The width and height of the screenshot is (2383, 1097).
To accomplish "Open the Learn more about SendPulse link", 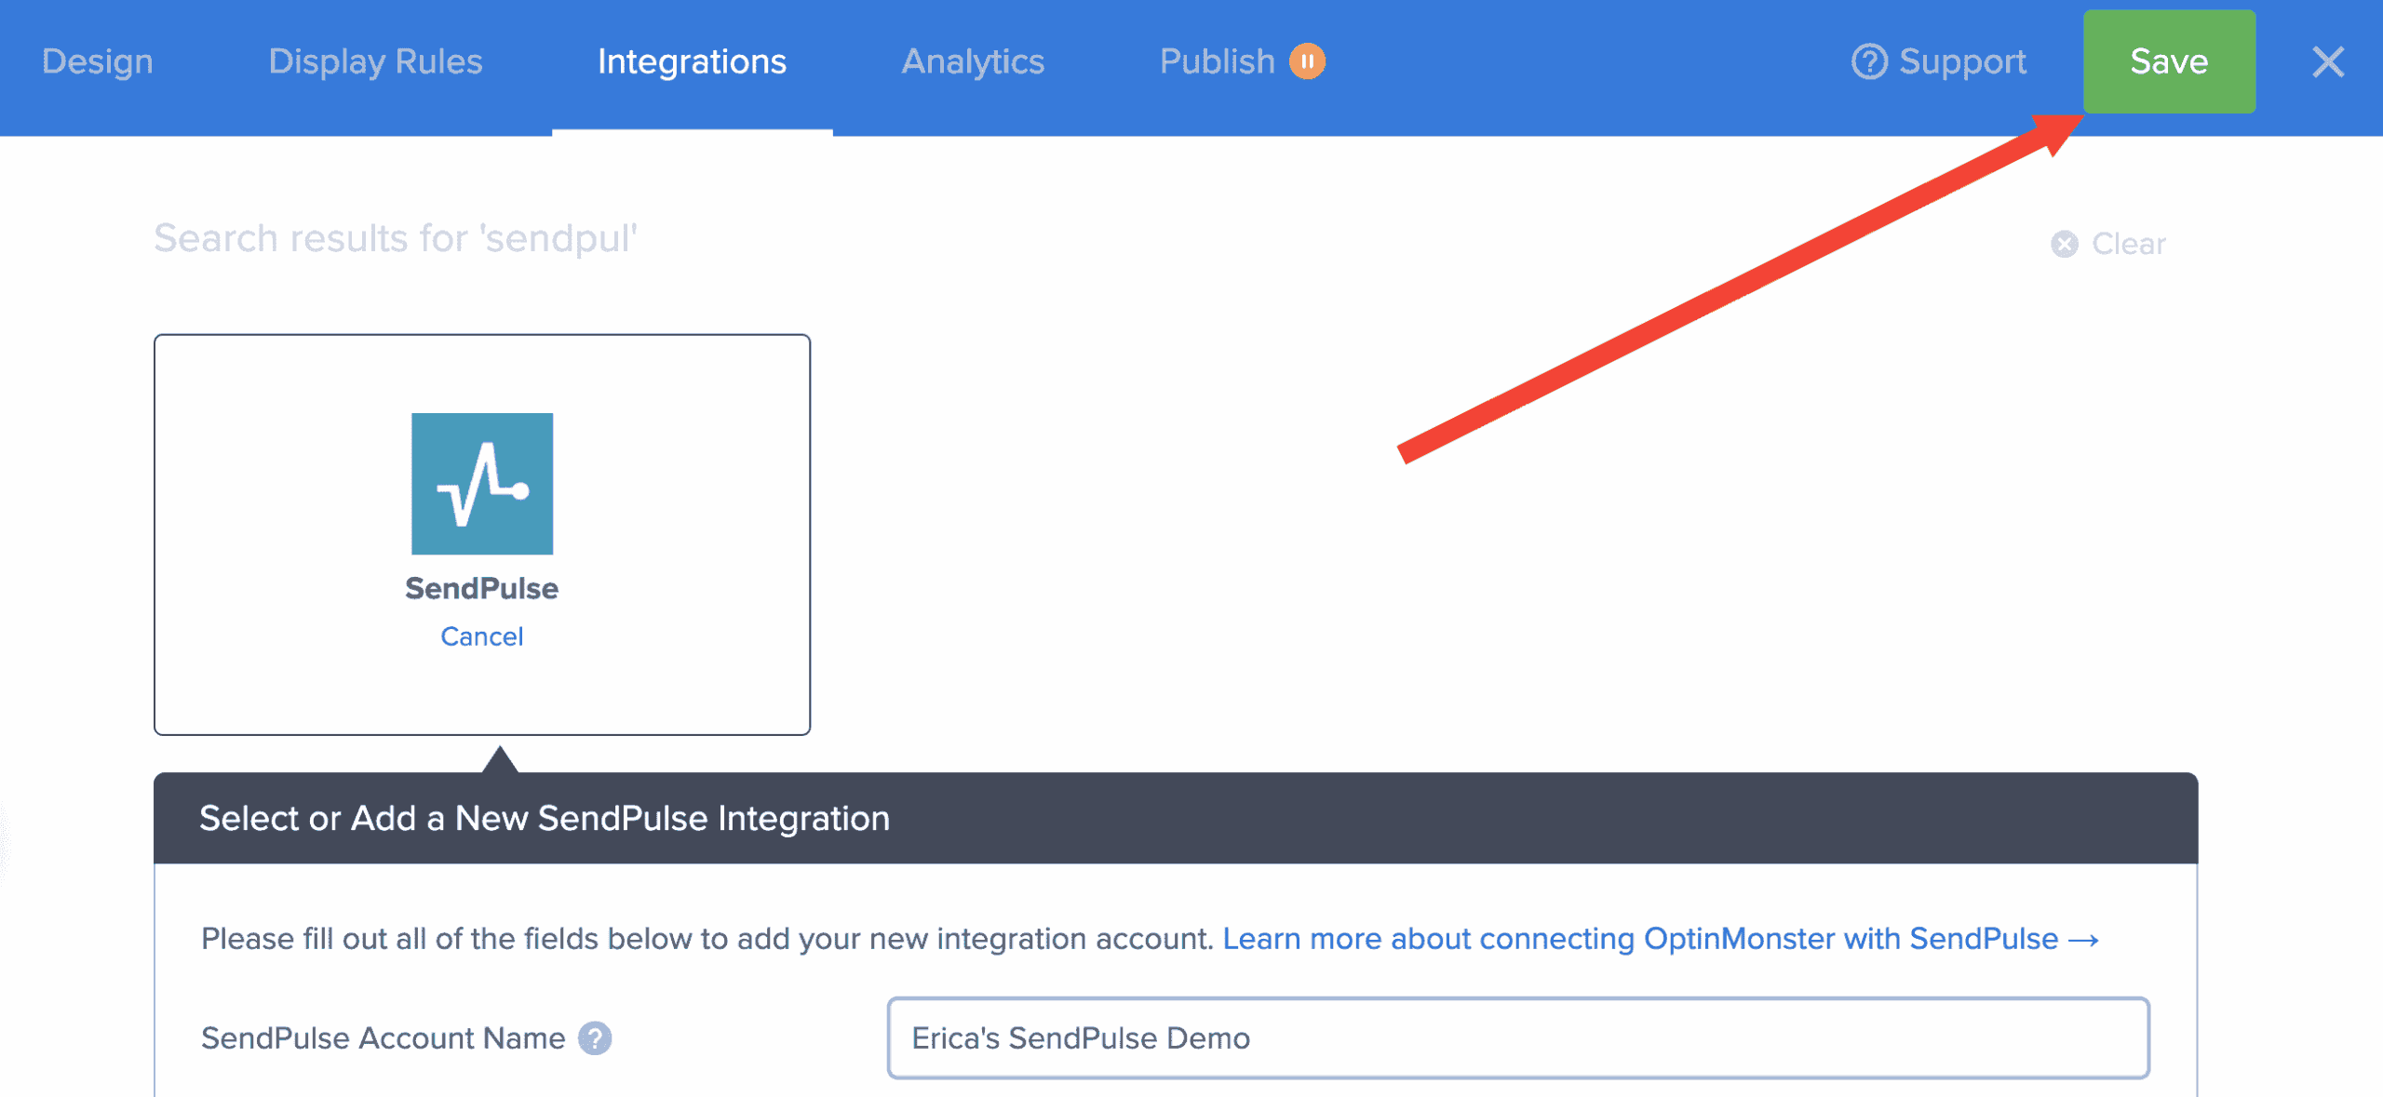I will [x=1661, y=939].
